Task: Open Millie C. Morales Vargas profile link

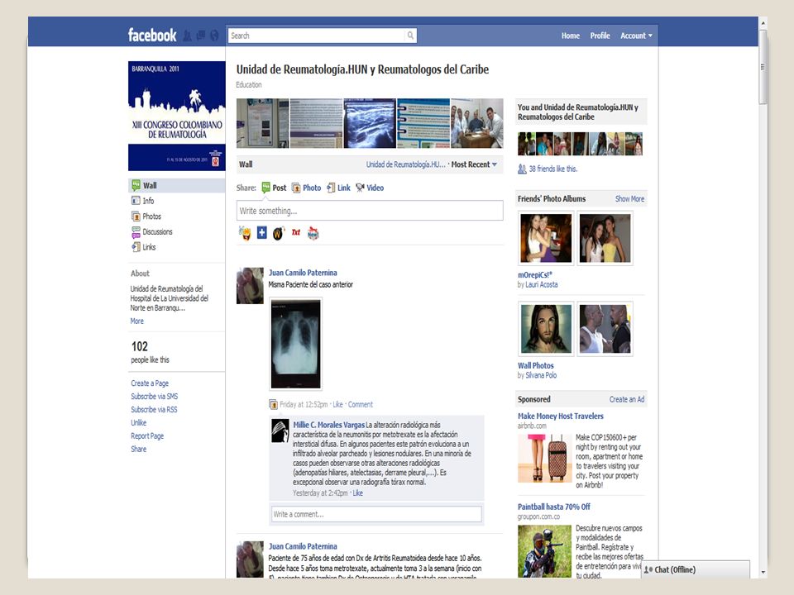Action: 328,425
